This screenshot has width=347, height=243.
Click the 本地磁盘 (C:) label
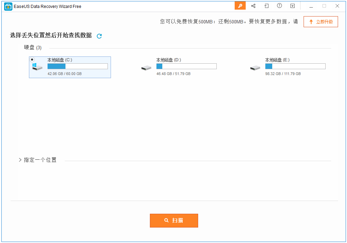coord(60,60)
